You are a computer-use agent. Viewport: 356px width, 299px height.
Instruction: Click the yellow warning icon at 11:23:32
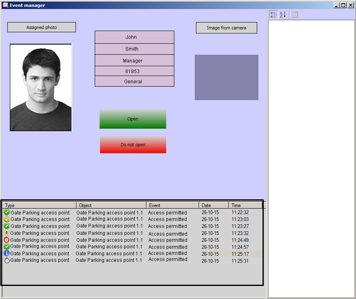coord(7,233)
